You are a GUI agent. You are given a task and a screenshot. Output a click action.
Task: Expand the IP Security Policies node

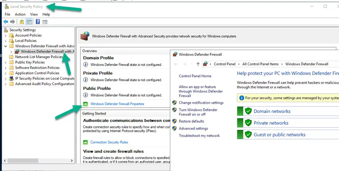[x=6, y=78]
